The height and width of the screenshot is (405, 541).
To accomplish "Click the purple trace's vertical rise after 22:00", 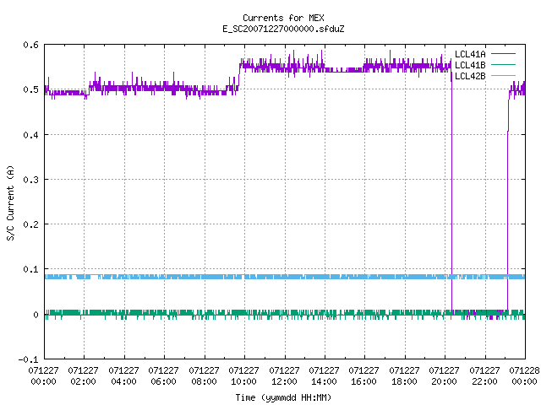I will pyautogui.click(x=507, y=203).
